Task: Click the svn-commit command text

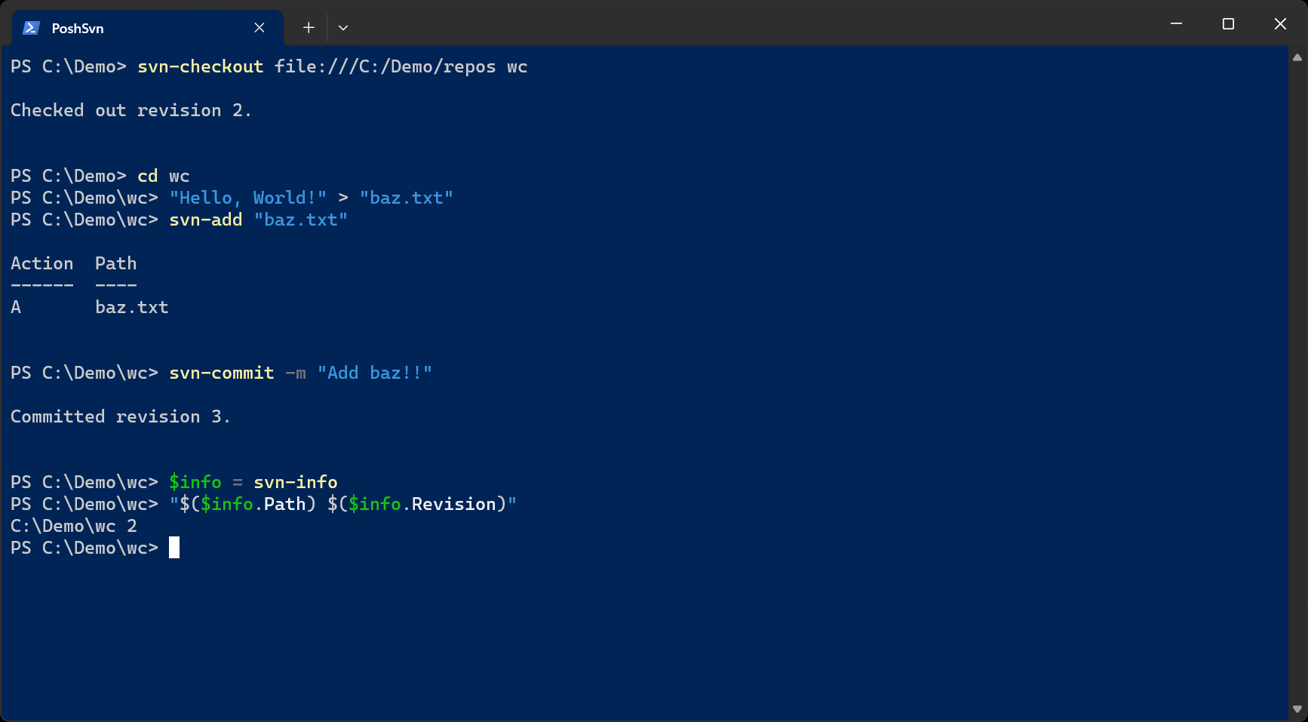Action: (x=222, y=373)
